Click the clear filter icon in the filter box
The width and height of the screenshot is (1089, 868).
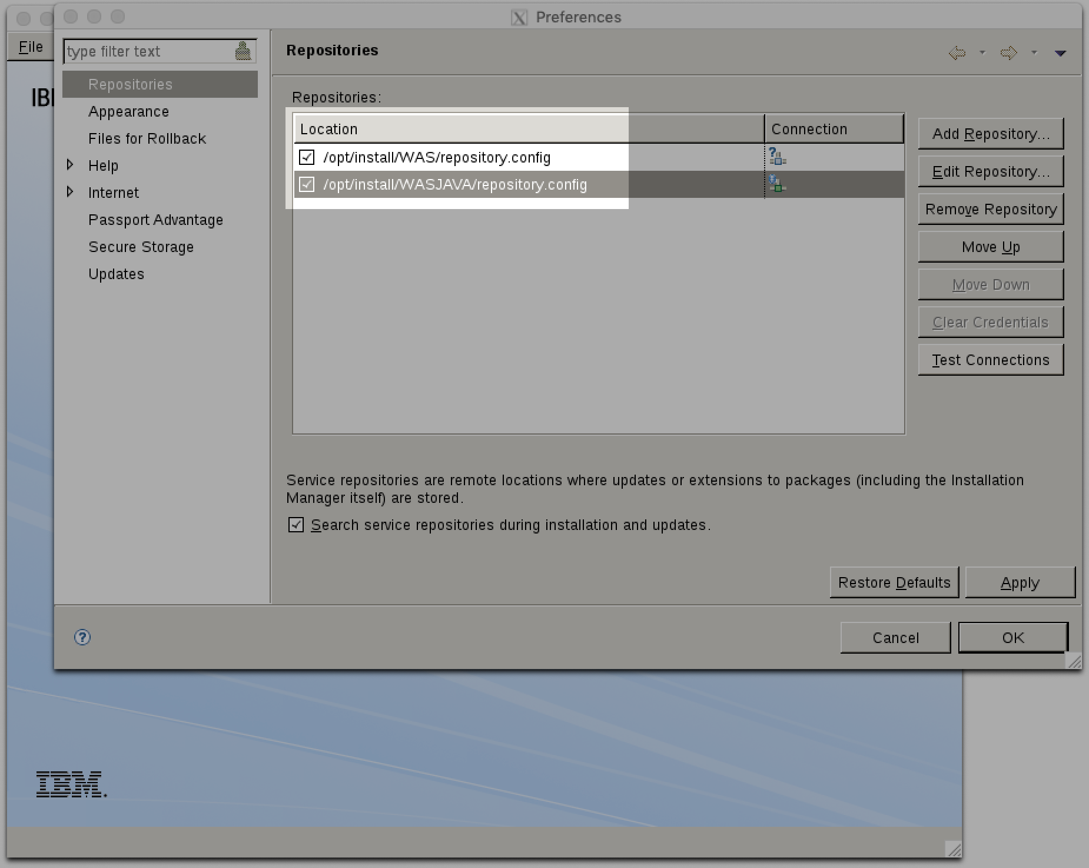(244, 51)
